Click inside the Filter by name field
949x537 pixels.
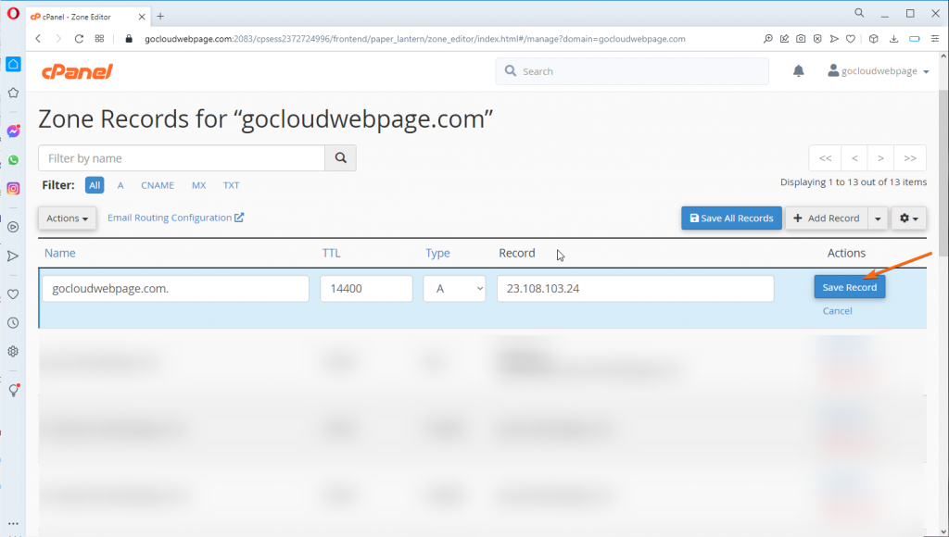click(x=181, y=157)
